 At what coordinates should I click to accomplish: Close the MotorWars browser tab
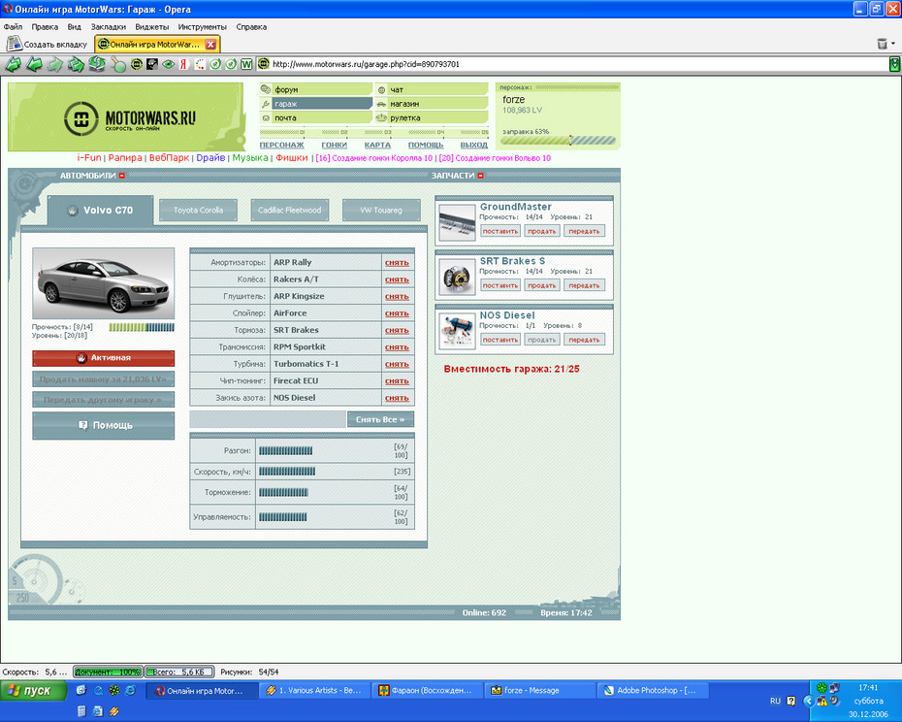click(210, 45)
